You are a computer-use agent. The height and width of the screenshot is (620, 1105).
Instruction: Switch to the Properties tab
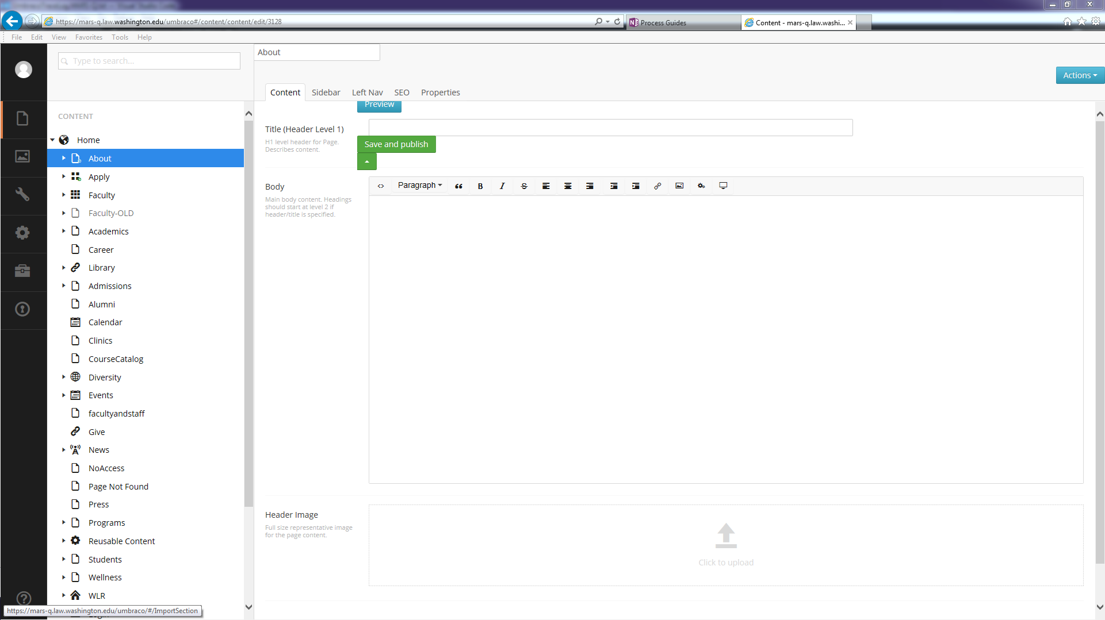[440, 93]
